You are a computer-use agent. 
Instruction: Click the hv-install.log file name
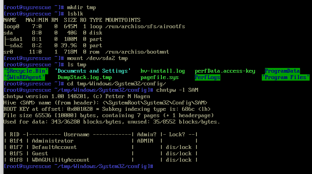163,71
